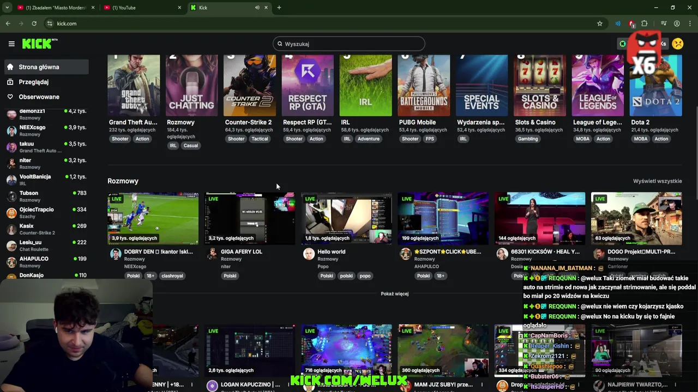This screenshot has height=392, width=698.
Task: Open Kasix channel in sidebar
Action: 46,229
